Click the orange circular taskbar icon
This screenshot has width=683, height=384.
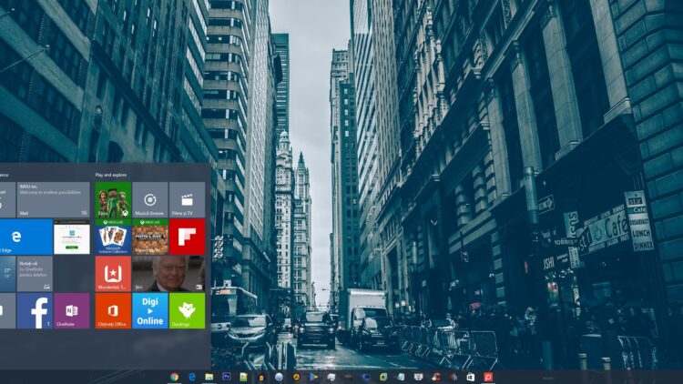(296, 377)
